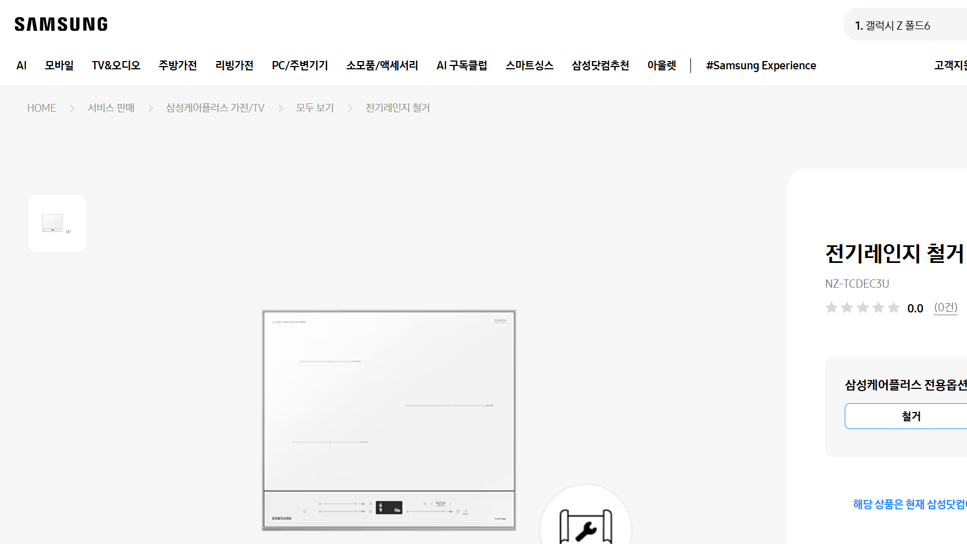Open the TV&오디오 menu
Image resolution: width=967 pixels, height=544 pixels.
coord(116,65)
